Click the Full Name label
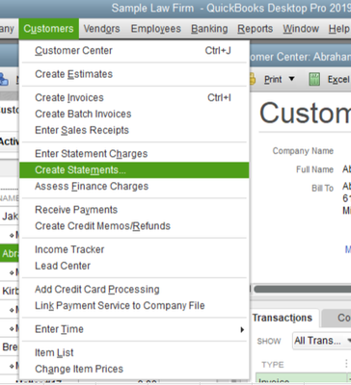 [314, 169]
